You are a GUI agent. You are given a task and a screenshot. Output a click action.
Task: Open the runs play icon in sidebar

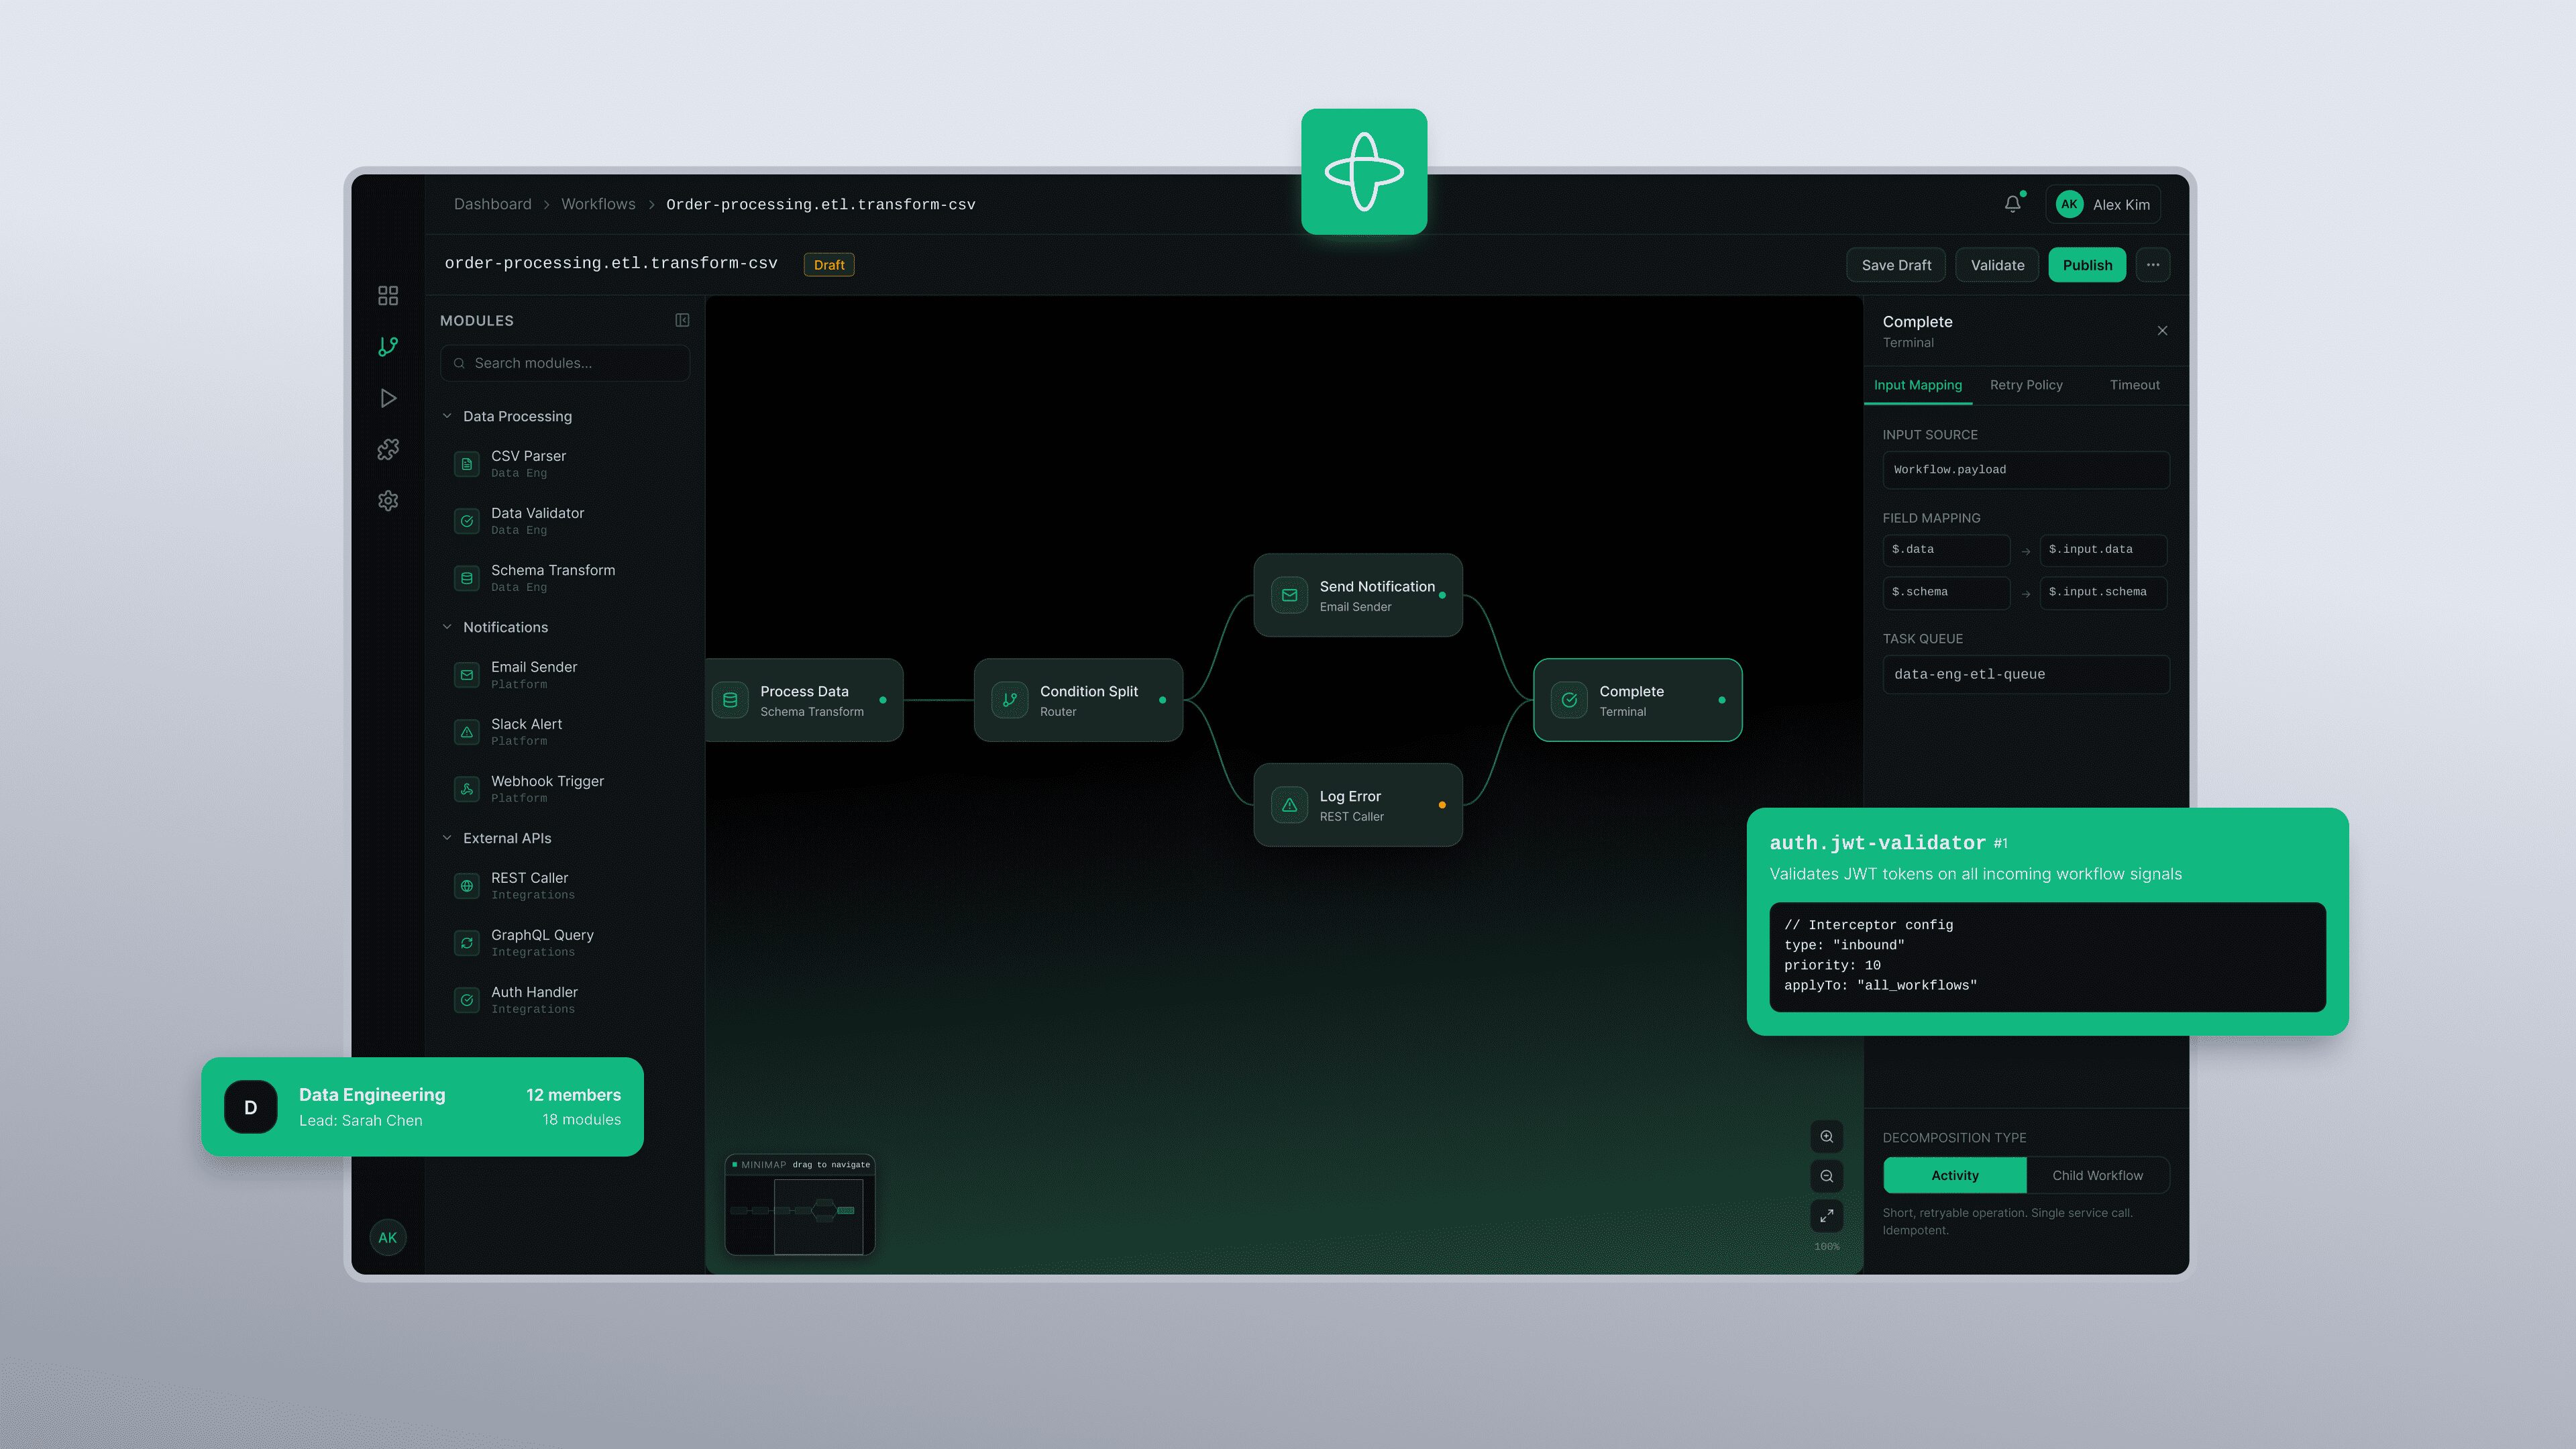point(388,398)
